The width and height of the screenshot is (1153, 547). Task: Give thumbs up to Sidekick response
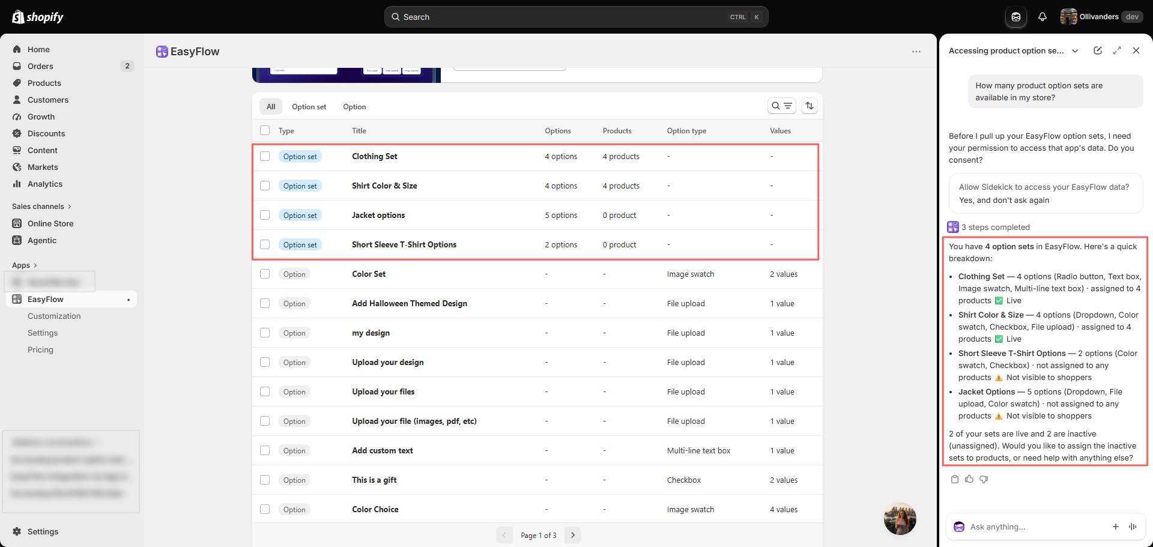969,479
